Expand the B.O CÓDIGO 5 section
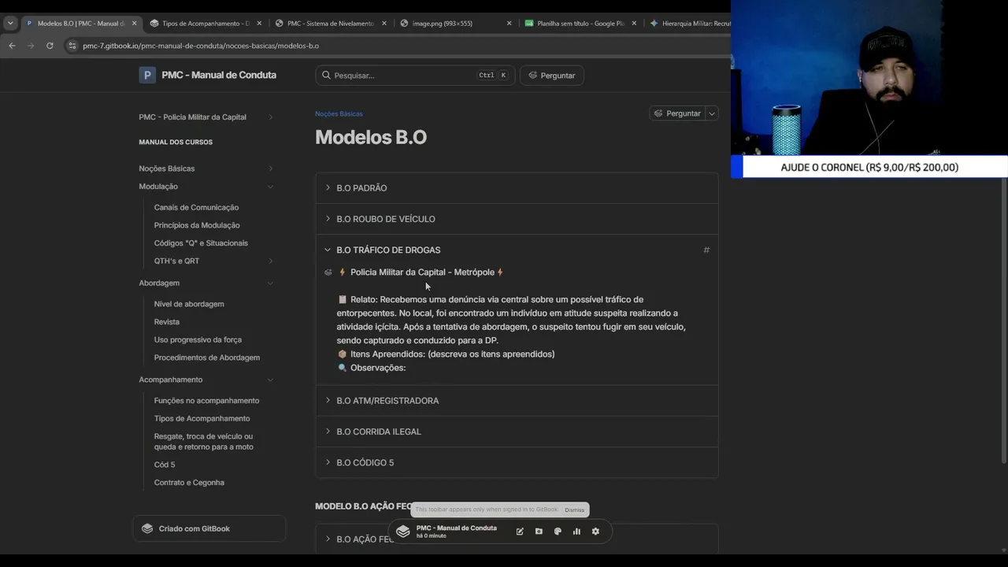This screenshot has height=567, width=1008. click(x=517, y=462)
